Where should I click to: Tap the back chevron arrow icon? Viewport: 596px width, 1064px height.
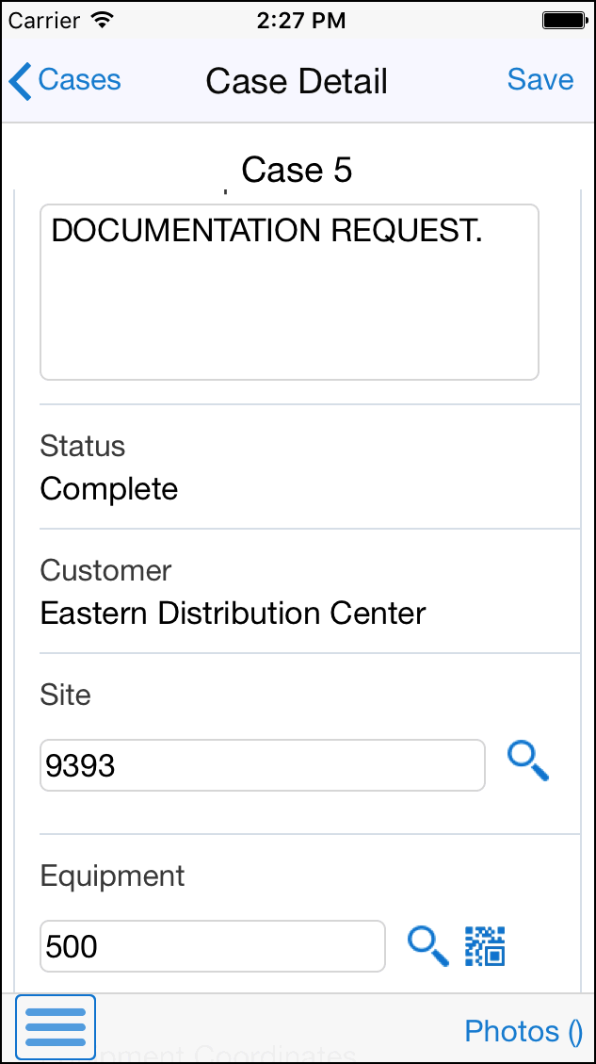pyautogui.click(x=20, y=81)
